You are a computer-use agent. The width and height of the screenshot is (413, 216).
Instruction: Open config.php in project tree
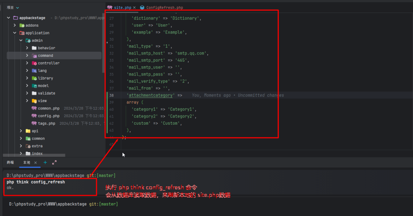tap(48, 116)
